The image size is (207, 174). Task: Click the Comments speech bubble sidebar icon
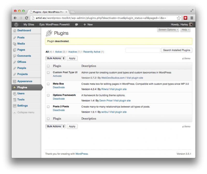pyautogui.click(x=14, y=56)
